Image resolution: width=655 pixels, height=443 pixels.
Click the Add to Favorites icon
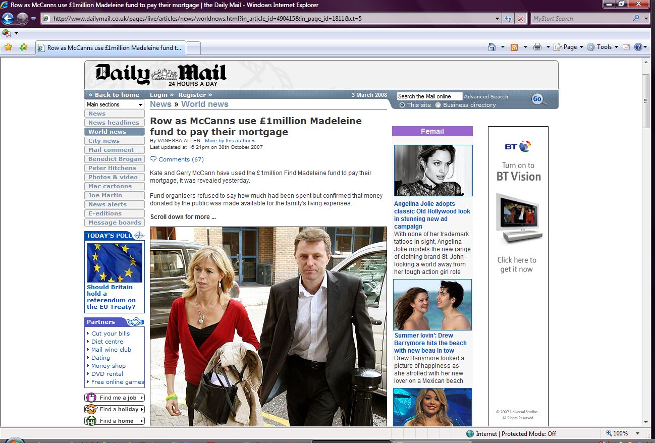23,47
